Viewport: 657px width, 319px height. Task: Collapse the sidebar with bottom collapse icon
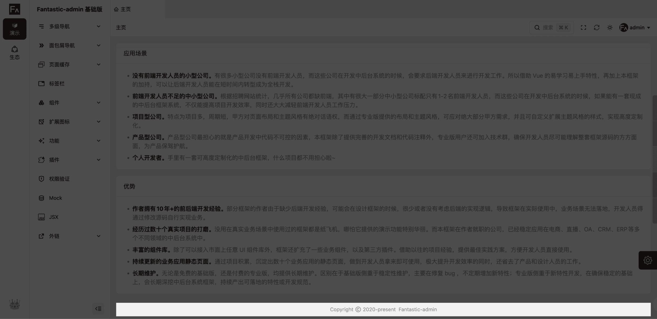pos(98,308)
